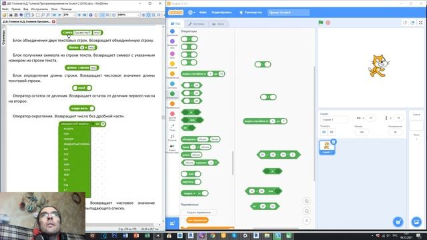Open Chrome from the Windows taskbar

[x=212, y=235]
